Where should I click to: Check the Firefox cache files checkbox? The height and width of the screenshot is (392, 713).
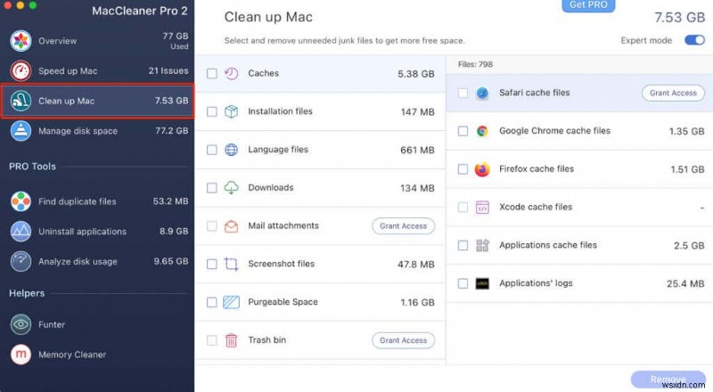click(x=463, y=169)
